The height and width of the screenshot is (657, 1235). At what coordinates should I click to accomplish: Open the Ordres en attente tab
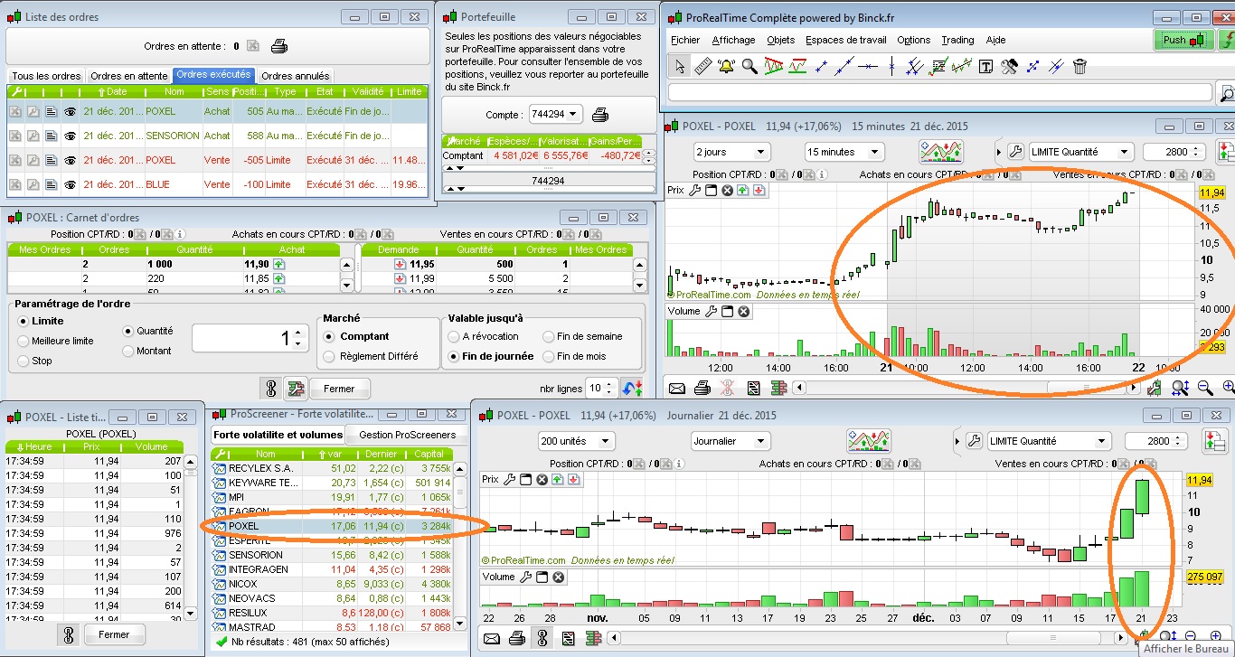pyautogui.click(x=128, y=76)
